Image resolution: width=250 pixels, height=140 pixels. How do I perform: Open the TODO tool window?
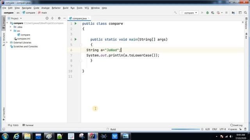point(13,125)
